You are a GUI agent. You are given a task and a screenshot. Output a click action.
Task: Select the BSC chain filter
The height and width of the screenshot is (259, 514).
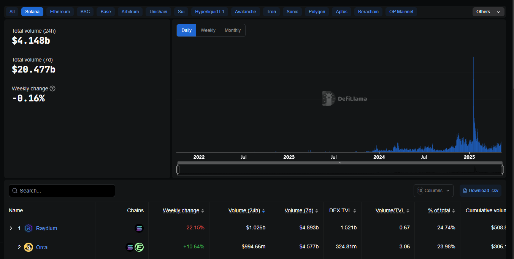tap(85, 12)
